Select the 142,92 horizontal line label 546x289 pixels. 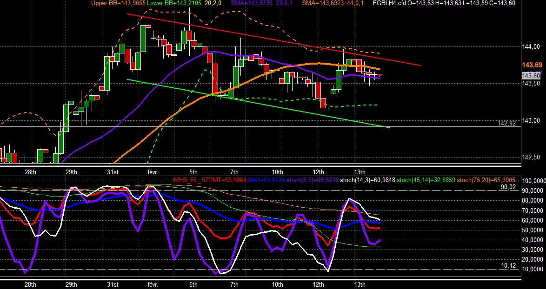click(x=507, y=123)
